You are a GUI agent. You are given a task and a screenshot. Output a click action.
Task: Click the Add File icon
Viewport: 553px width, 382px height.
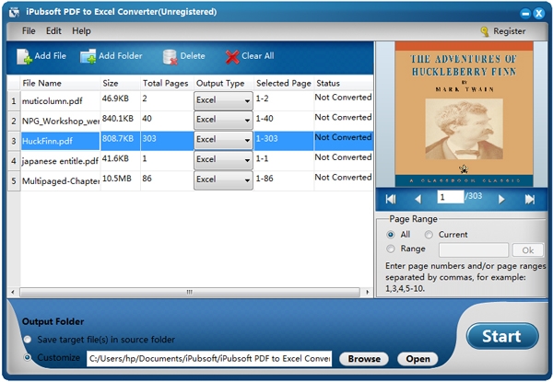pyautogui.click(x=24, y=56)
